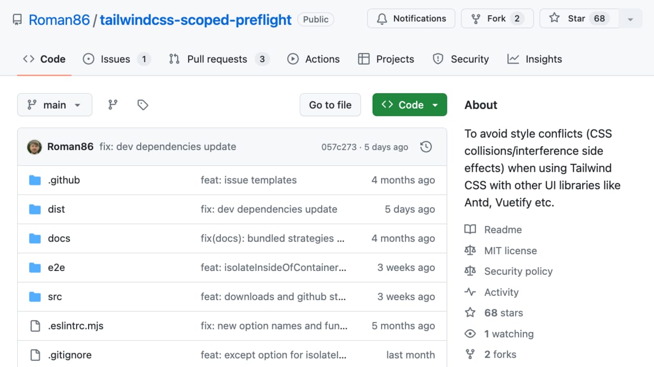This screenshot has width=654, height=367.
Task: Open the 'feat: downloads and github st...' commit message
Action: click(x=273, y=297)
